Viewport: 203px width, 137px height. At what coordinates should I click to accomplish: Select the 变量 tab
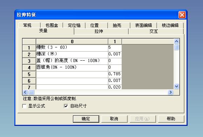coord(46,31)
